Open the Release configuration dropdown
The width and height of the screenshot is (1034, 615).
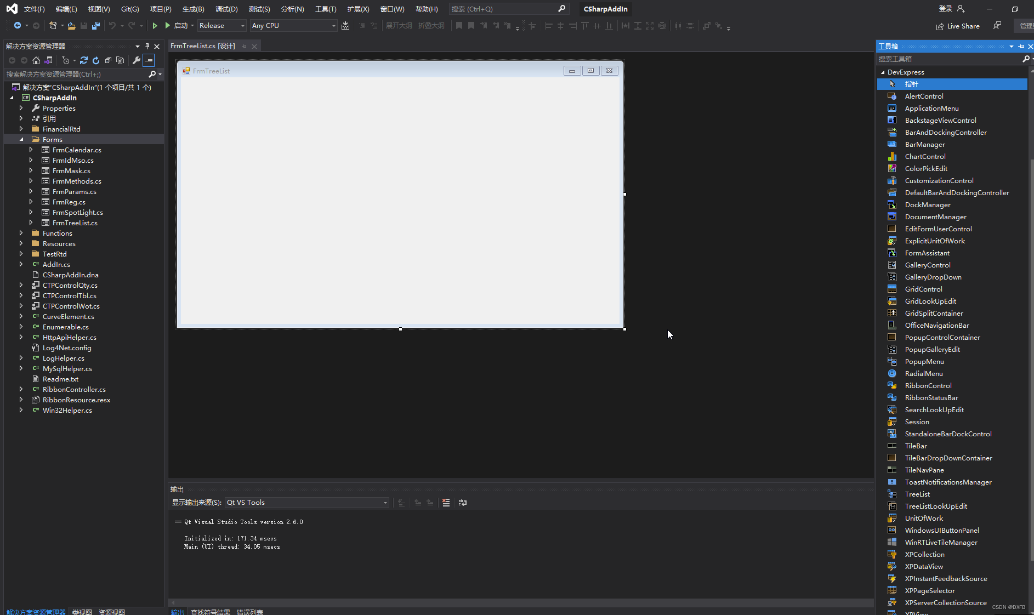pyautogui.click(x=221, y=25)
